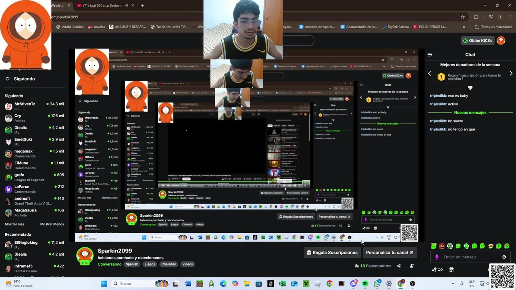Open EmetSuki channel in the sidebar
This screenshot has width=516, height=290.
click(x=34, y=142)
